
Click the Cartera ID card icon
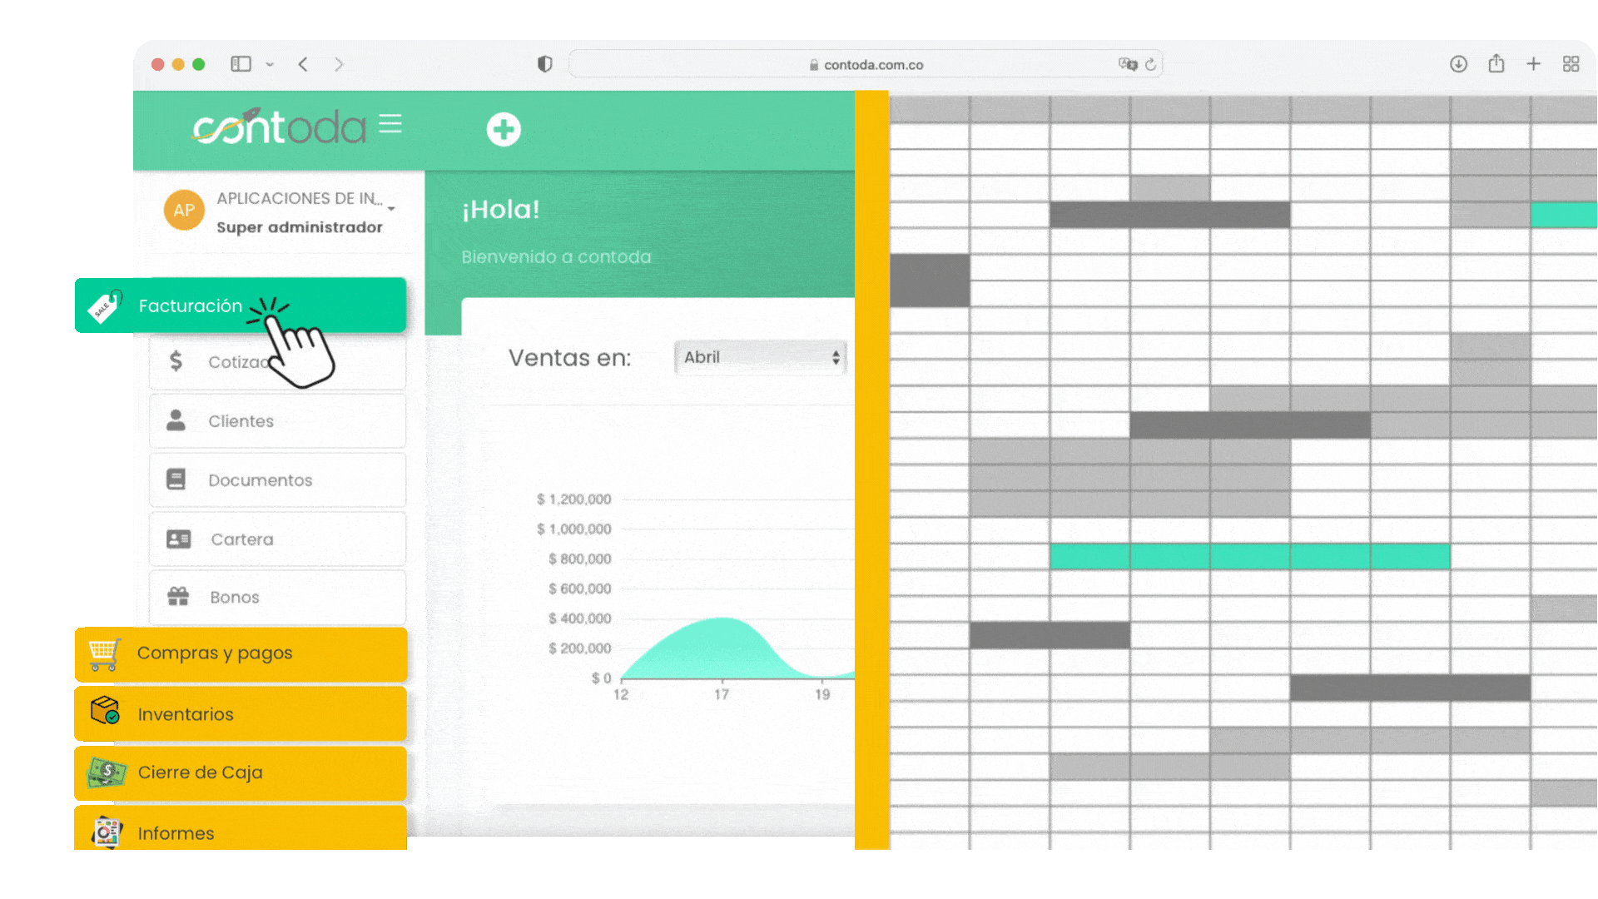click(178, 539)
